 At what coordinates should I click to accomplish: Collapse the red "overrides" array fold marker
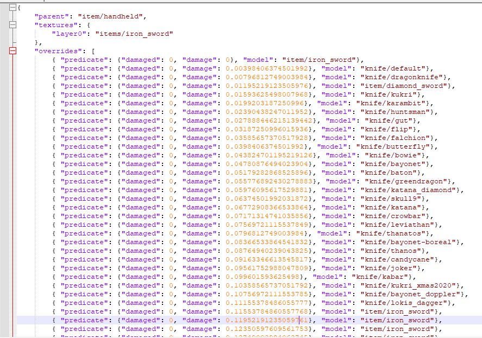pos(12,51)
